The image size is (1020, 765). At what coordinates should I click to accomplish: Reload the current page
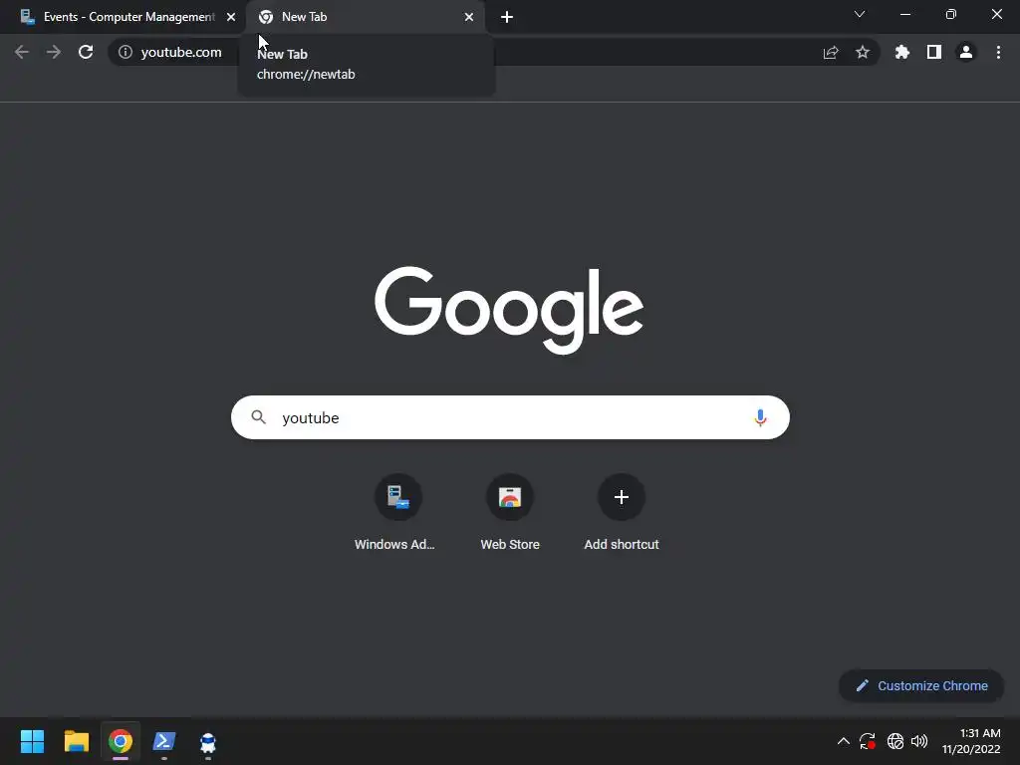(x=86, y=52)
